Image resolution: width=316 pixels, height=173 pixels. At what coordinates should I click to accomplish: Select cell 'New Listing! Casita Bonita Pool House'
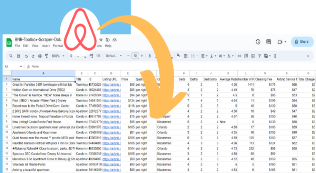[x=43, y=122]
